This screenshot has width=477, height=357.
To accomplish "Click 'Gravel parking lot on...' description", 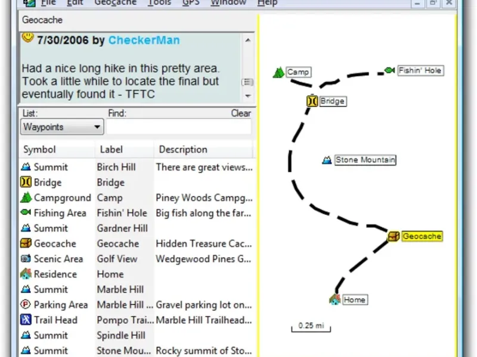I will pos(204,305).
